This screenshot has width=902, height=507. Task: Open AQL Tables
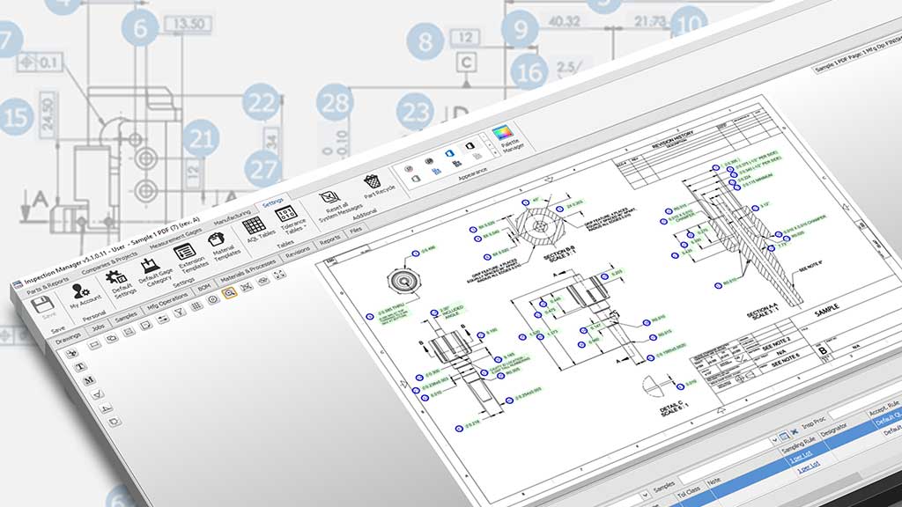[253, 227]
